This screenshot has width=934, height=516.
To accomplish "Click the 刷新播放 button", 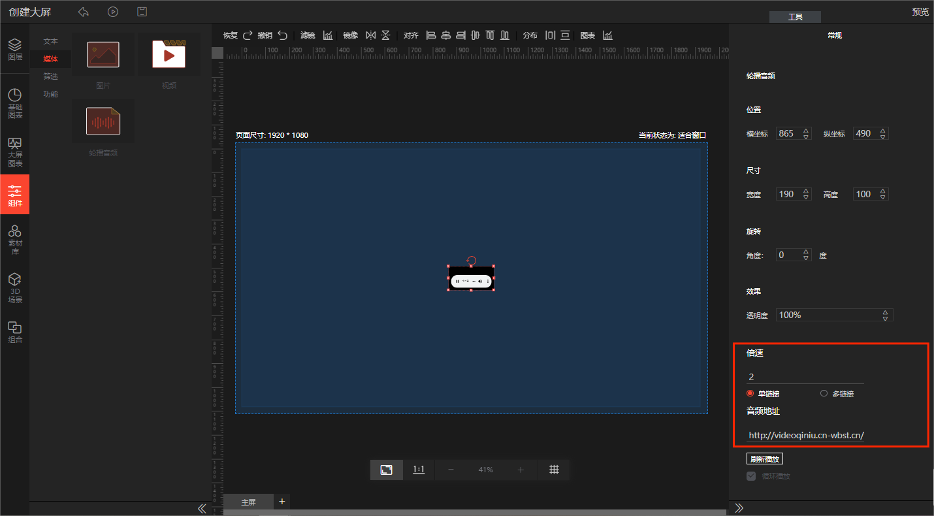I will click(x=764, y=459).
